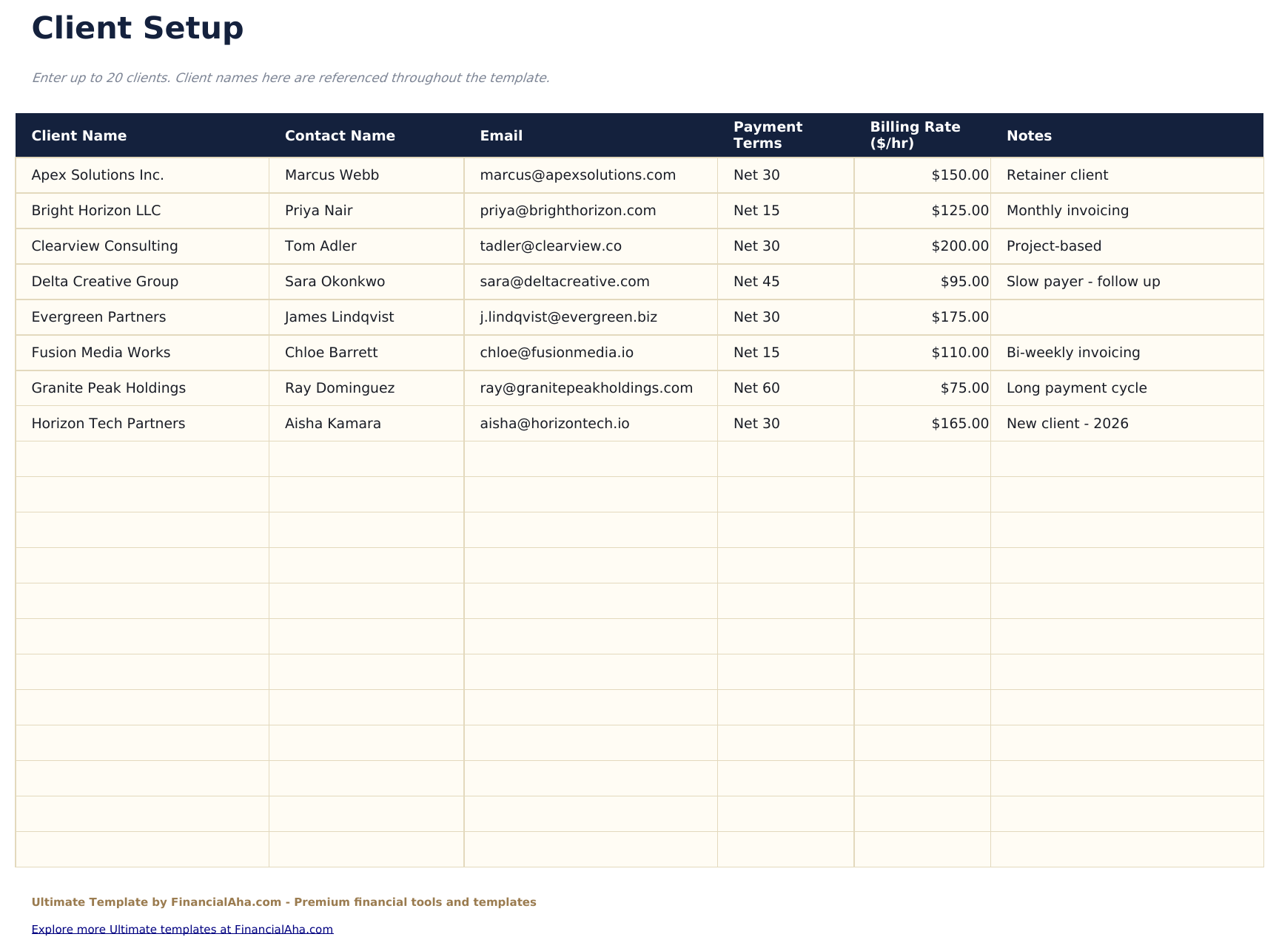Click the Slow payer - follow up note

tap(1083, 282)
